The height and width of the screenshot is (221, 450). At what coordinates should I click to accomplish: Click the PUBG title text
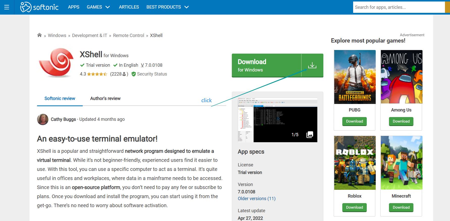355,110
